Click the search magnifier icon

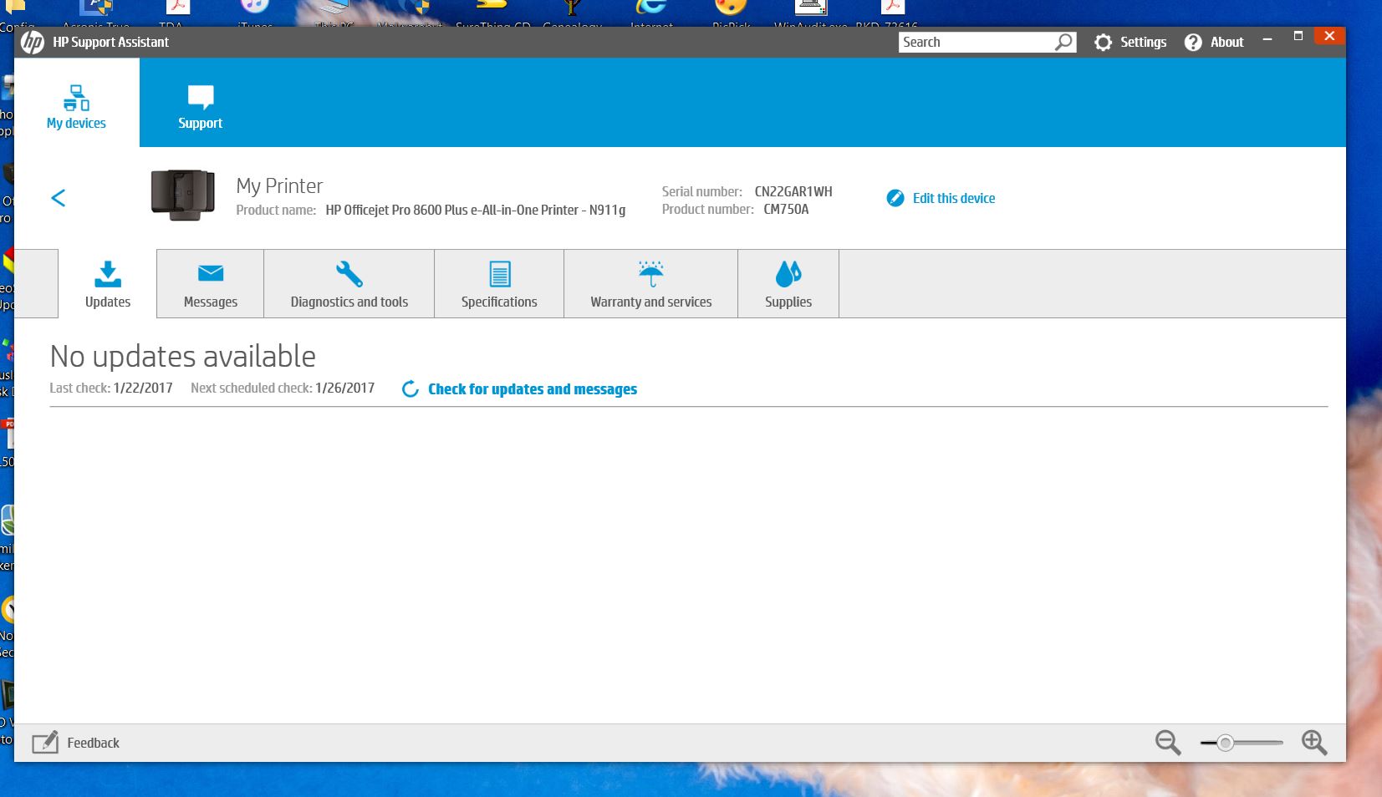pos(1063,42)
